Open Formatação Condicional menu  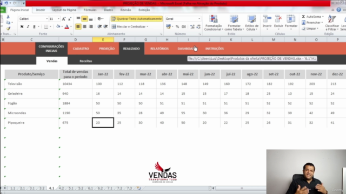(214, 23)
